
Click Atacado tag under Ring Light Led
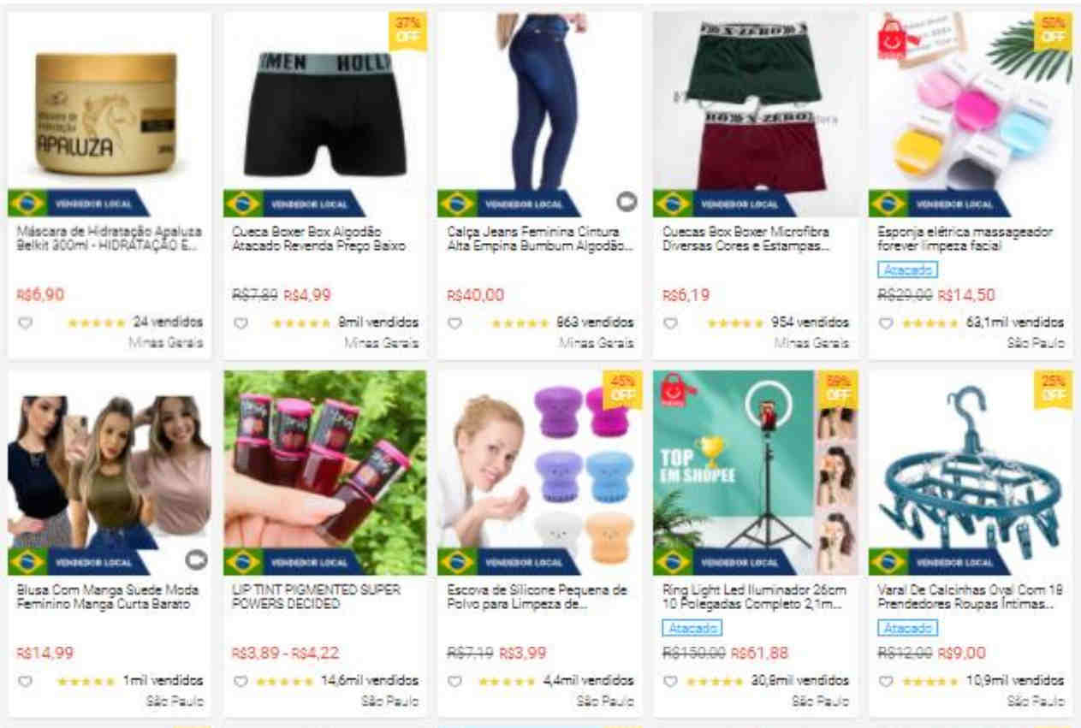click(x=692, y=629)
